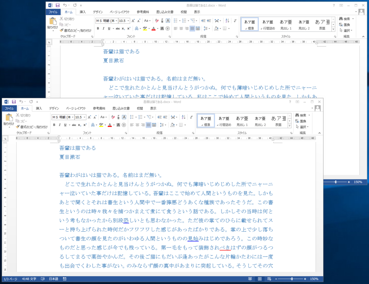Click Undo arrow in front window toolbar
Viewport: 369px width, 284px height.
point(21,102)
